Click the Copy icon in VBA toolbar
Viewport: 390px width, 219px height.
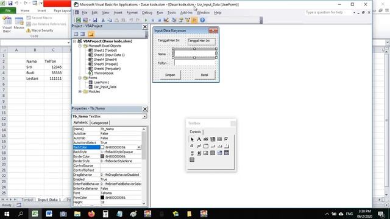(x=110, y=20)
